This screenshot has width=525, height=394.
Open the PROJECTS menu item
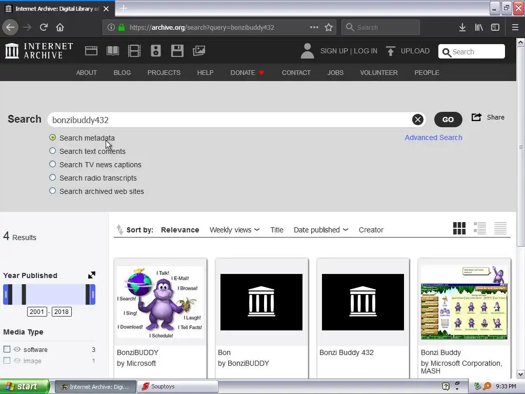click(164, 73)
